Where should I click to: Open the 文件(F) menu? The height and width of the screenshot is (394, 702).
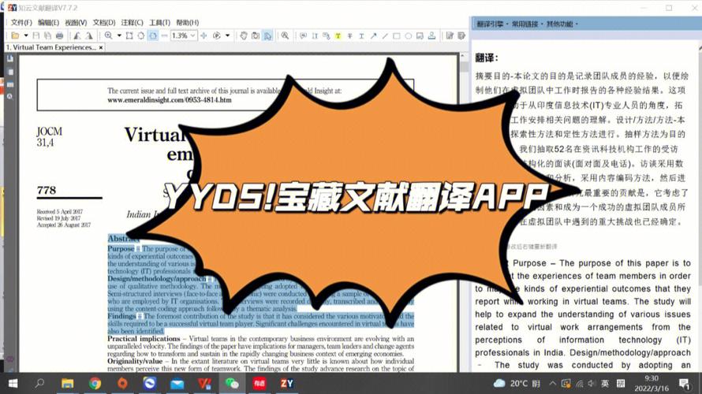tap(21, 23)
